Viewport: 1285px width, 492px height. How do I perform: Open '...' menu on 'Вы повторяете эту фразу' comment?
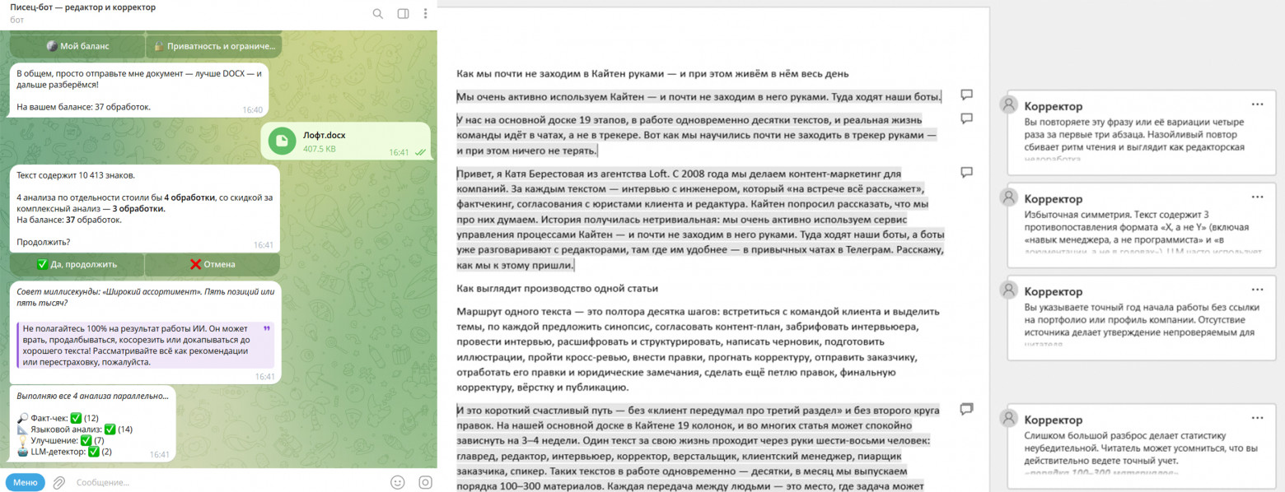pos(1258,104)
